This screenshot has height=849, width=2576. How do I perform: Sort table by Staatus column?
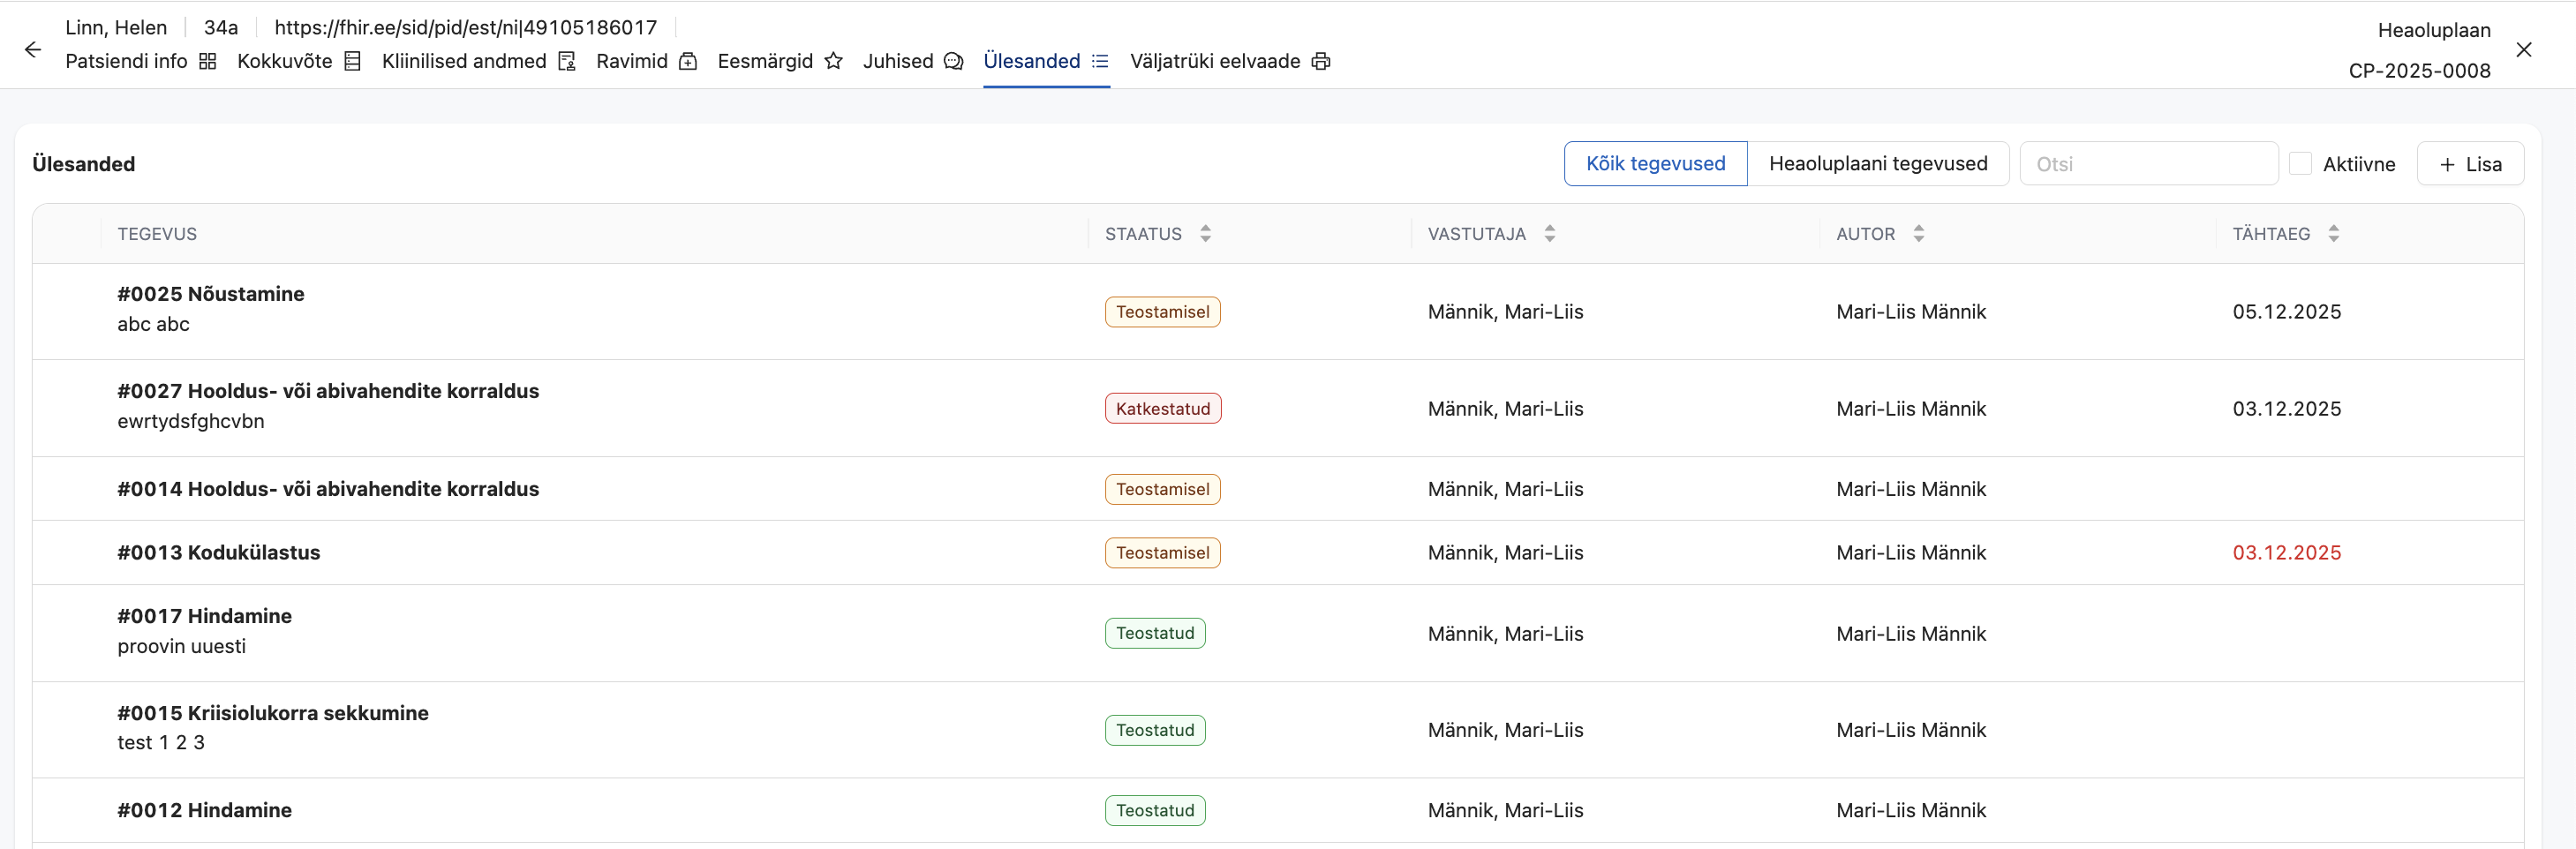click(1205, 234)
